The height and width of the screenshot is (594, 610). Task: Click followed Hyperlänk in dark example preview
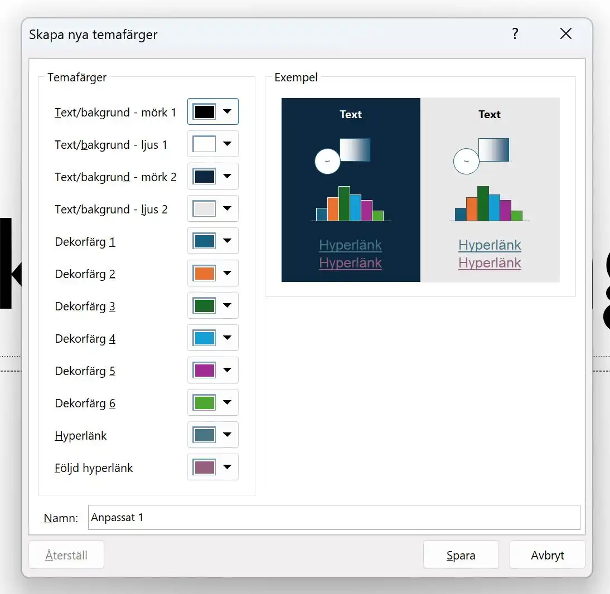click(x=351, y=263)
